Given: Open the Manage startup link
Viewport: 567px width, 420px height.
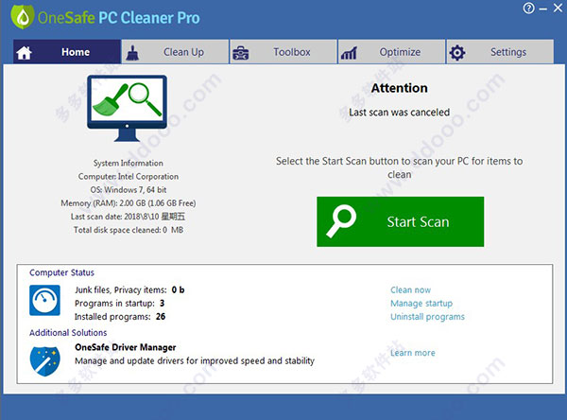Looking at the screenshot, I should pyautogui.click(x=421, y=304).
